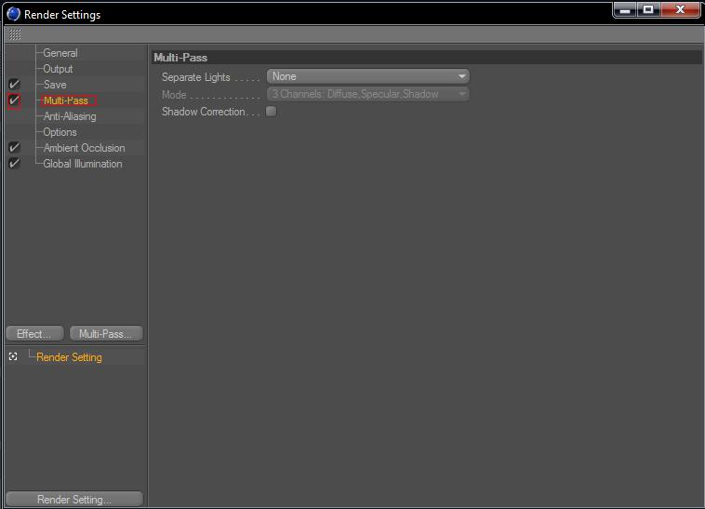The image size is (705, 509).
Task: Open the Anti-Aliasing settings page
Action: [70, 116]
